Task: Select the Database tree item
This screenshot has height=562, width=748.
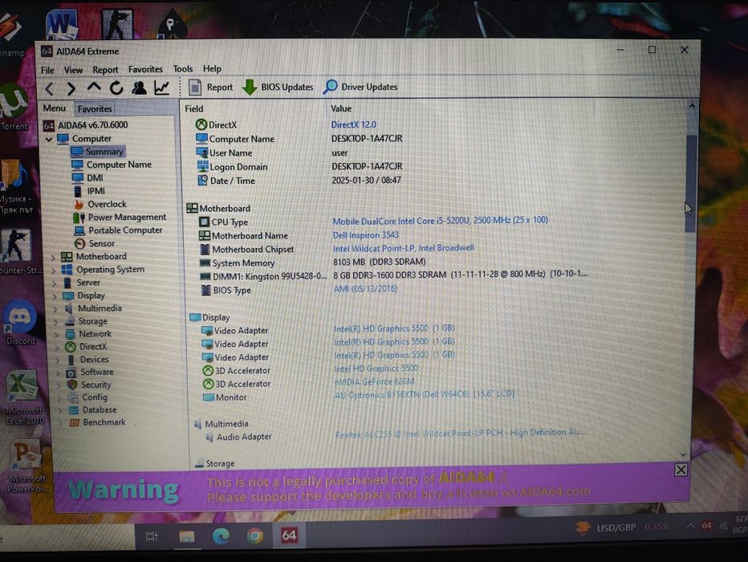Action: [93, 409]
